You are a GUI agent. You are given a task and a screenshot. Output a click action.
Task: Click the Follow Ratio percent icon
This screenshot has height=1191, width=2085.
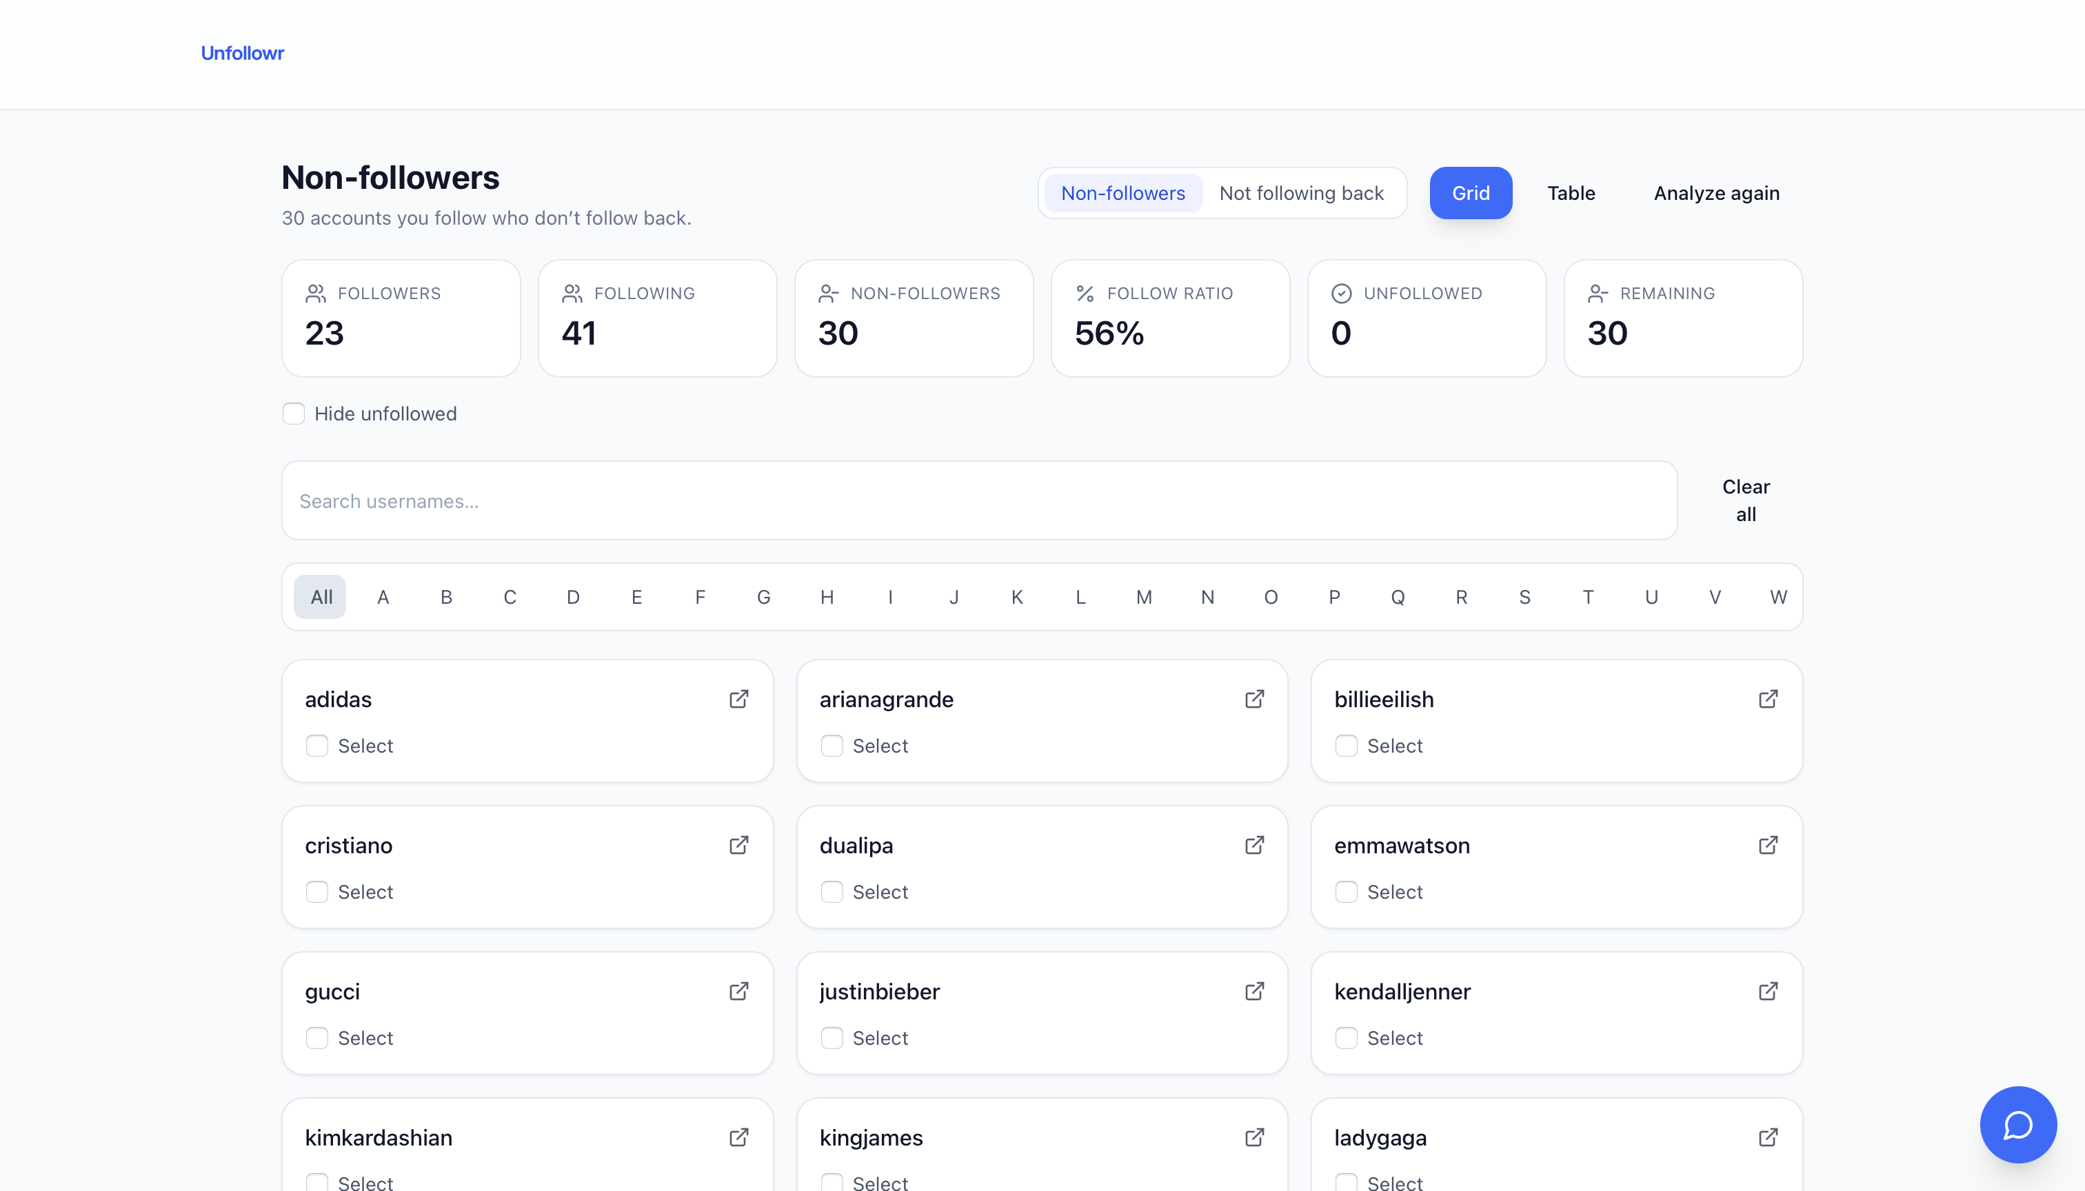pyautogui.click(x=1085, y=294)
